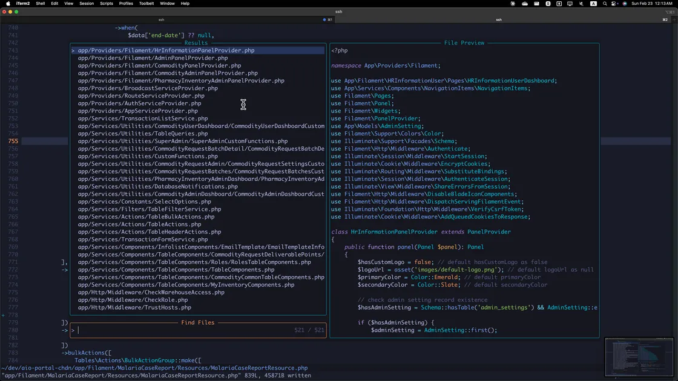Viewport: 678px width, 381px height.
Task: Open Spotlight search magnifier icon
Action: [x=605, y=4]
